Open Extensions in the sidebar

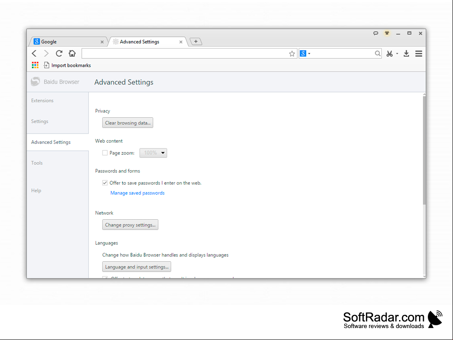point(42,101)
